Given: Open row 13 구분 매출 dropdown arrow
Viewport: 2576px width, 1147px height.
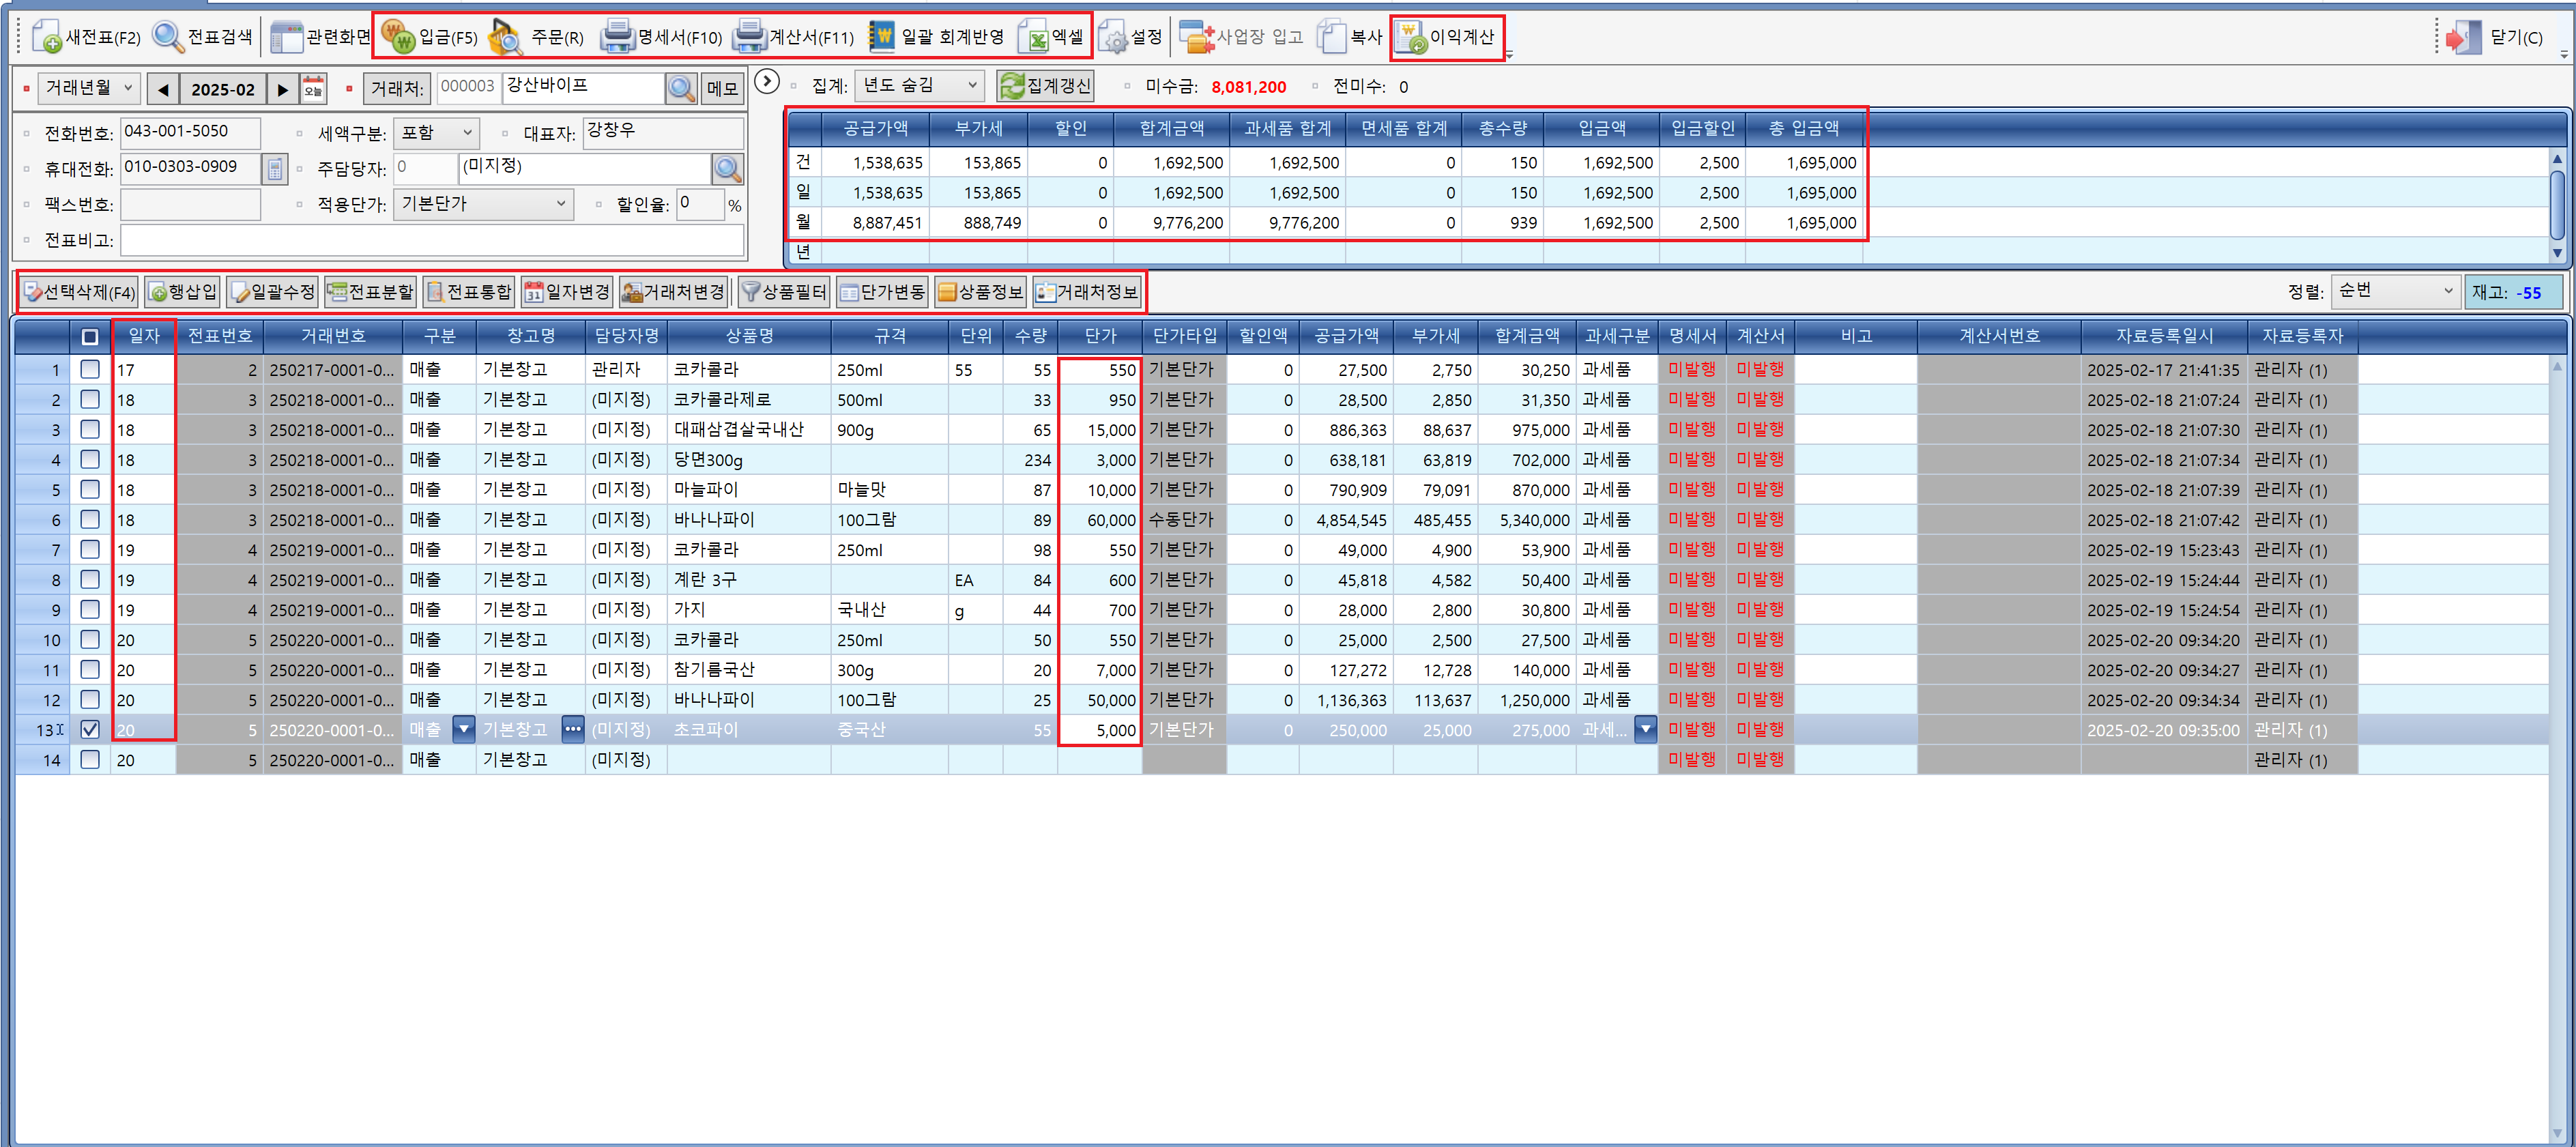Looking at the screenshot, I should [x=463, y=729].
